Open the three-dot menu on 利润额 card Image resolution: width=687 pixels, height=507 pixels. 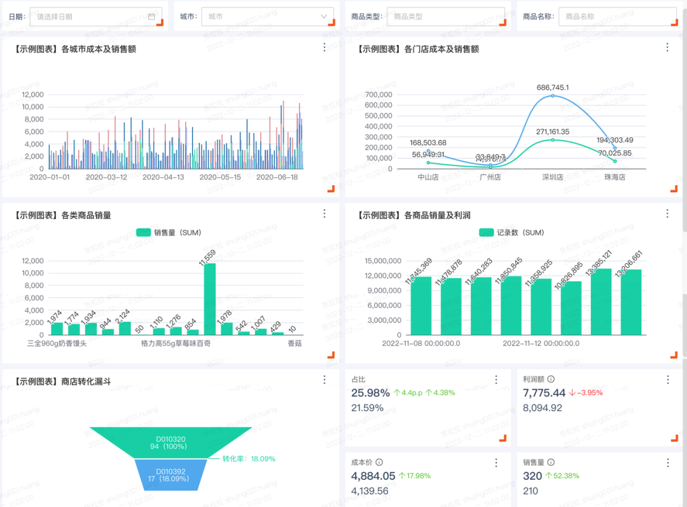point(668,380)
